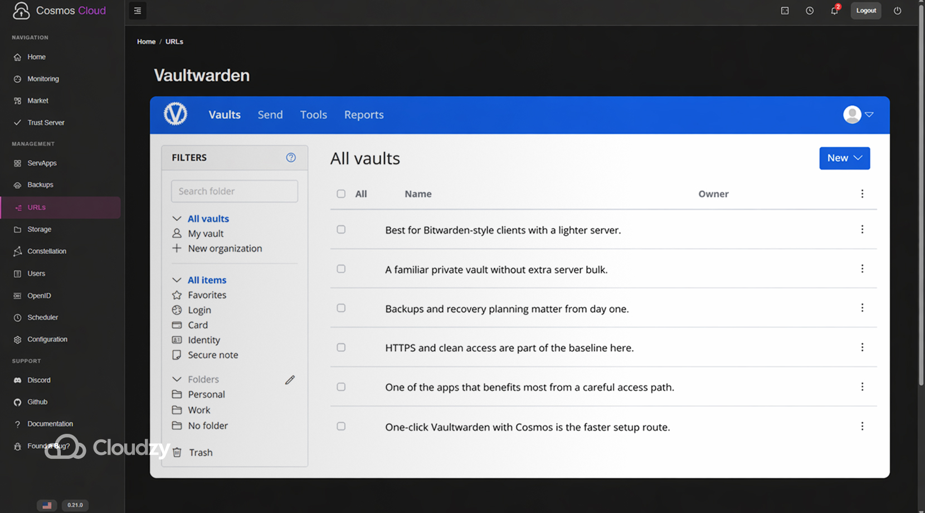925x513 pixels.
Task: Select the checkbox for the Backups and recovery row
Action: (x=340, y=308)
